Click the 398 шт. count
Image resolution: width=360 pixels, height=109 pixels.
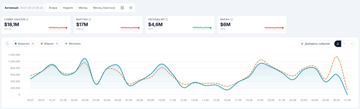click(x=80, y=29)
